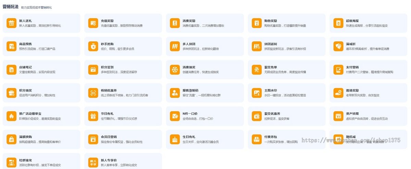Click the 满减折 discount tag icon
Image resolution: width=411 pixels, height=169 pixels.
point(339,46)
